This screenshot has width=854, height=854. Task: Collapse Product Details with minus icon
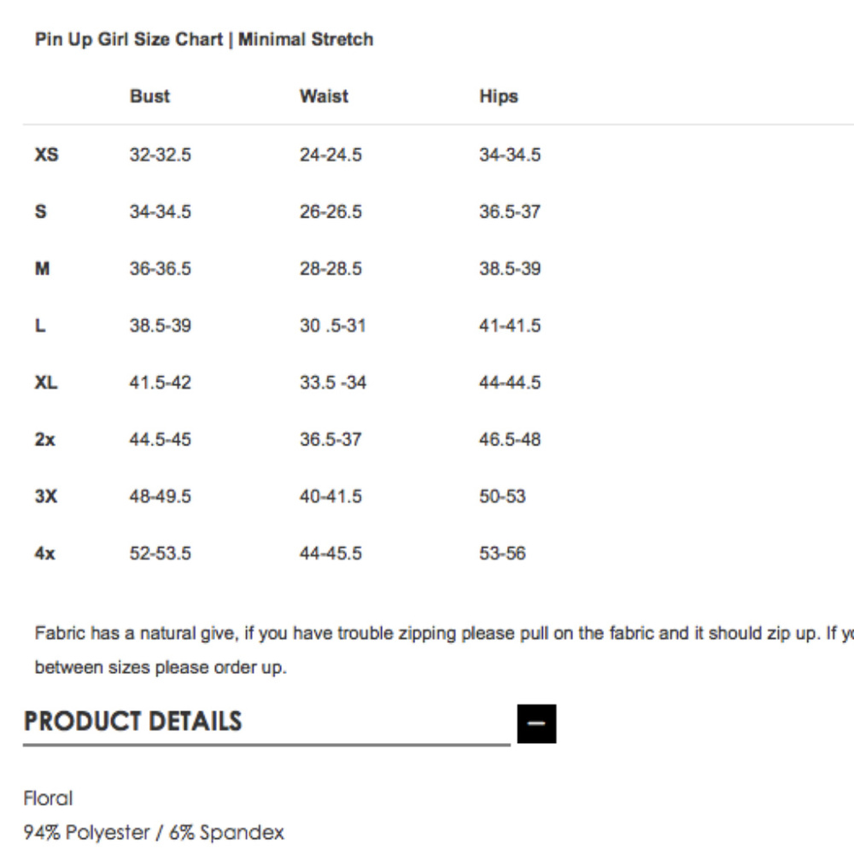(536, 723)
